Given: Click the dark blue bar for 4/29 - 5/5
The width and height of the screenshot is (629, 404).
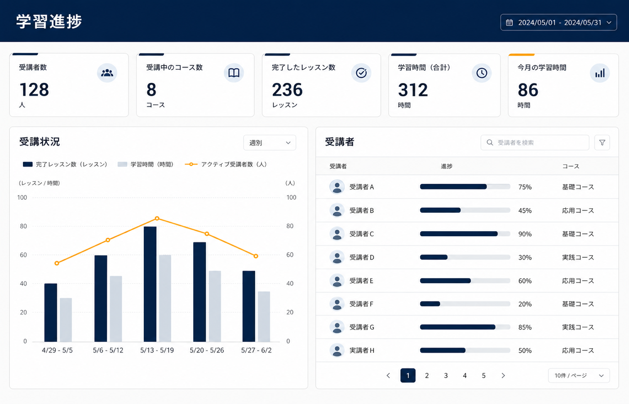Looking at the screenshot, I should tap(51, 312).
